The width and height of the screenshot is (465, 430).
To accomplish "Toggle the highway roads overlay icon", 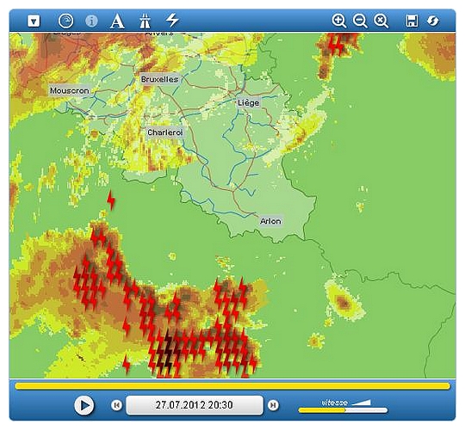I will (145, 21).
